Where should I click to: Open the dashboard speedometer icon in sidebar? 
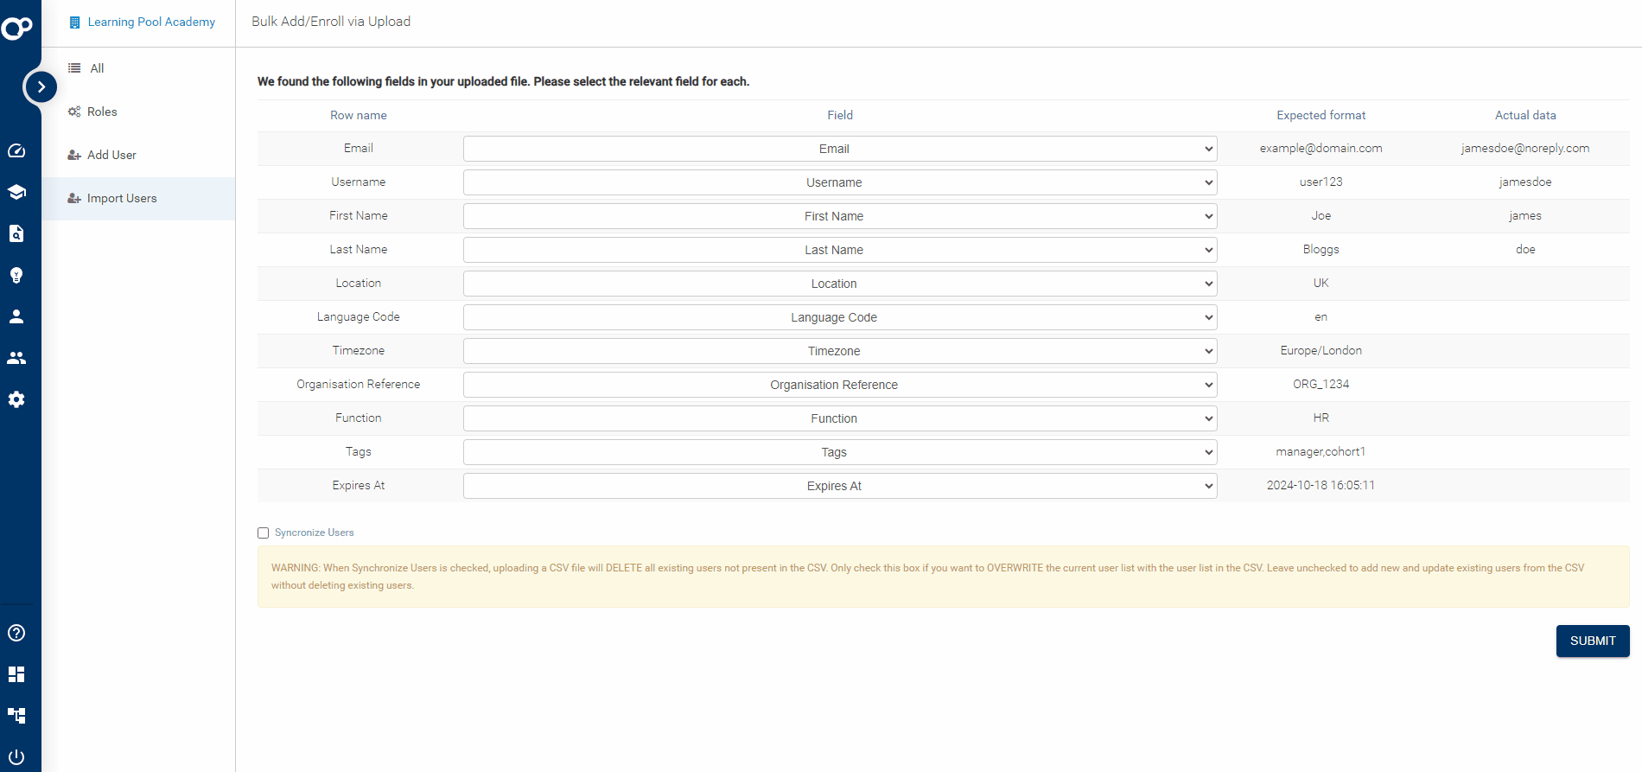16,150
